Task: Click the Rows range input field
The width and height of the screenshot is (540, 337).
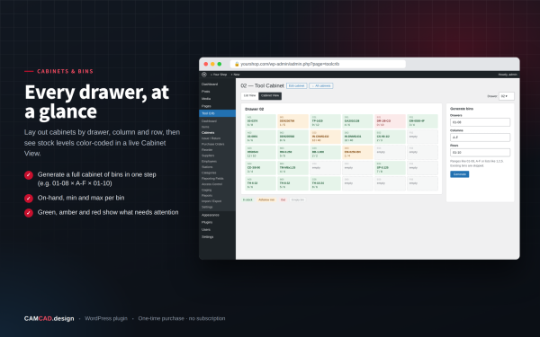Action: click(x=480, y=153)
